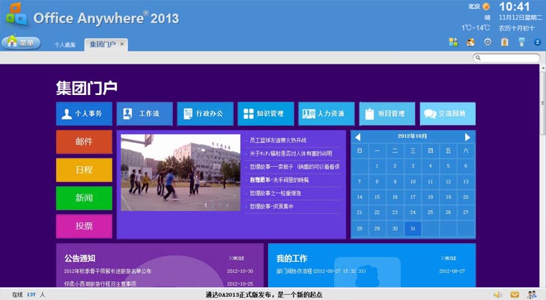This screenshot has width=546, height=300.
Task: Click the Office Anywhere logo icon
Action: pyautogui.click(x=16, y=14)
